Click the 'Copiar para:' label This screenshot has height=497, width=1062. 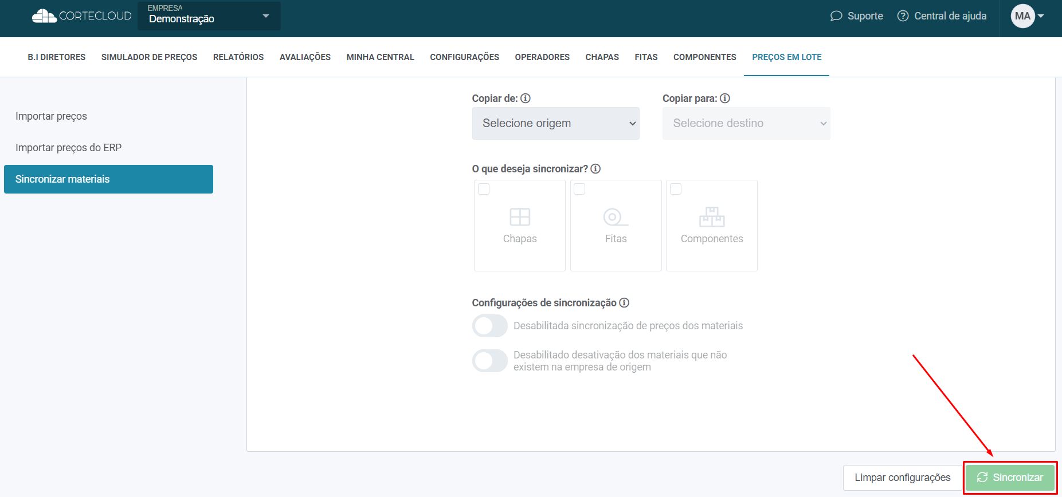click(690, 98)
